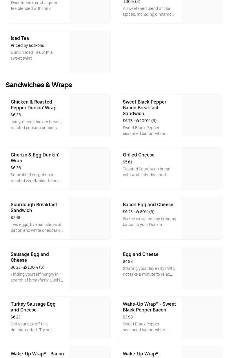The width and height of the screenshot is (233, 358).
Task: Click the Iced Tea image thumbnail
Action: tap(90, 52)
